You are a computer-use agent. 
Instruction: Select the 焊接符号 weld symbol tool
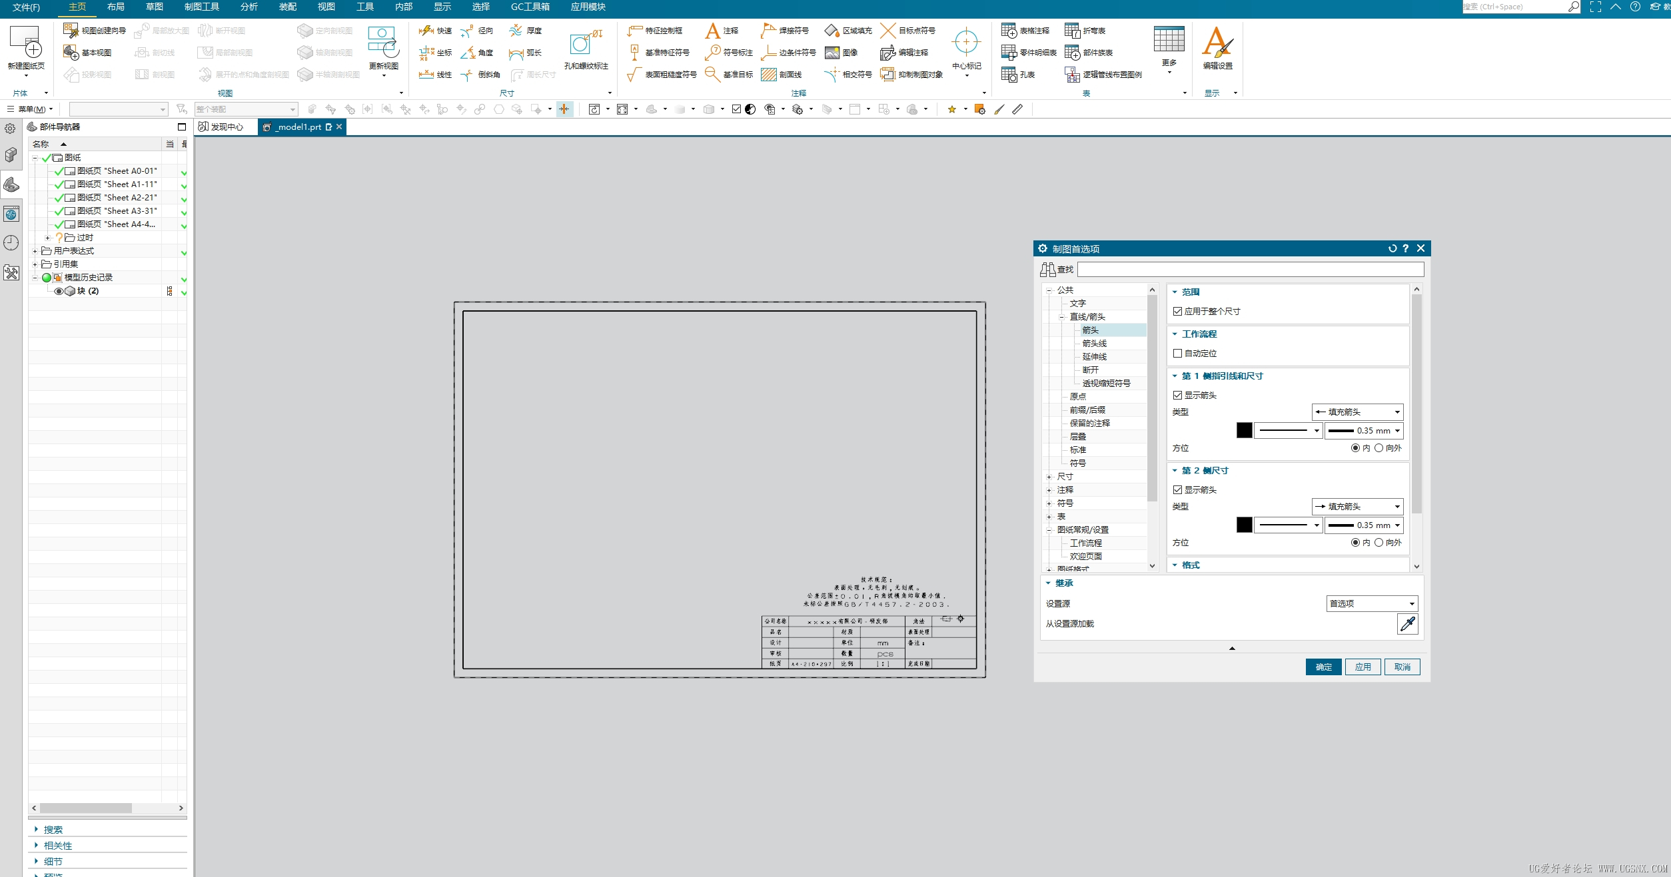click(785, 31)
